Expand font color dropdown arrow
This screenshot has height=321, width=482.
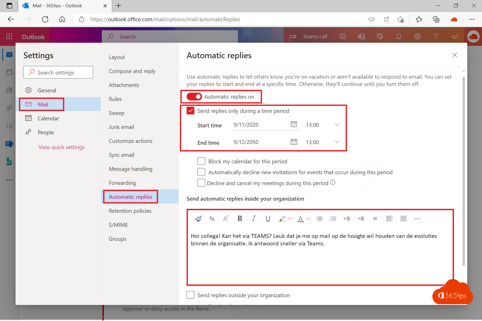[x=309, y=219]
